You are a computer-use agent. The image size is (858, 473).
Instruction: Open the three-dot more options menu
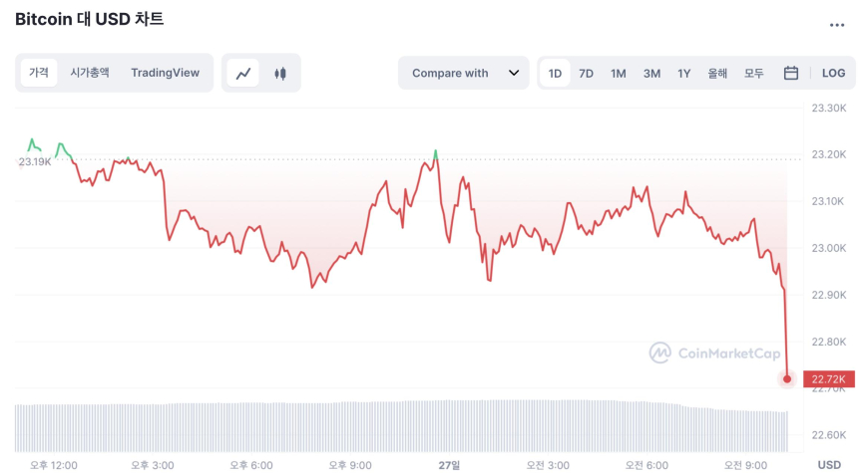(x=836, y=25)
